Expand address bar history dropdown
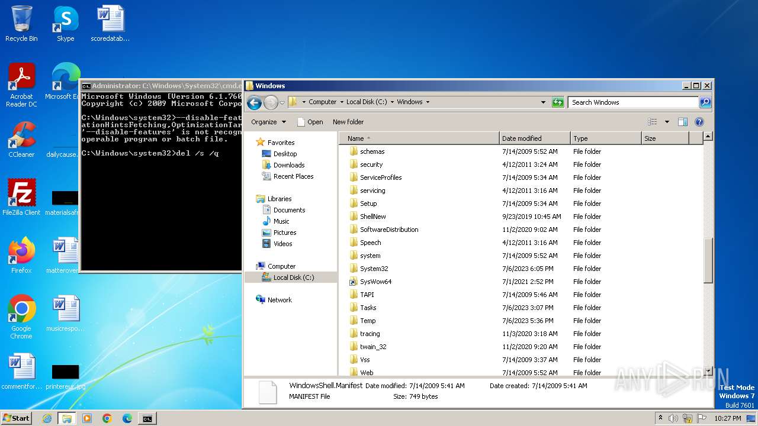758x426 pixels. [x=543, y=102]
